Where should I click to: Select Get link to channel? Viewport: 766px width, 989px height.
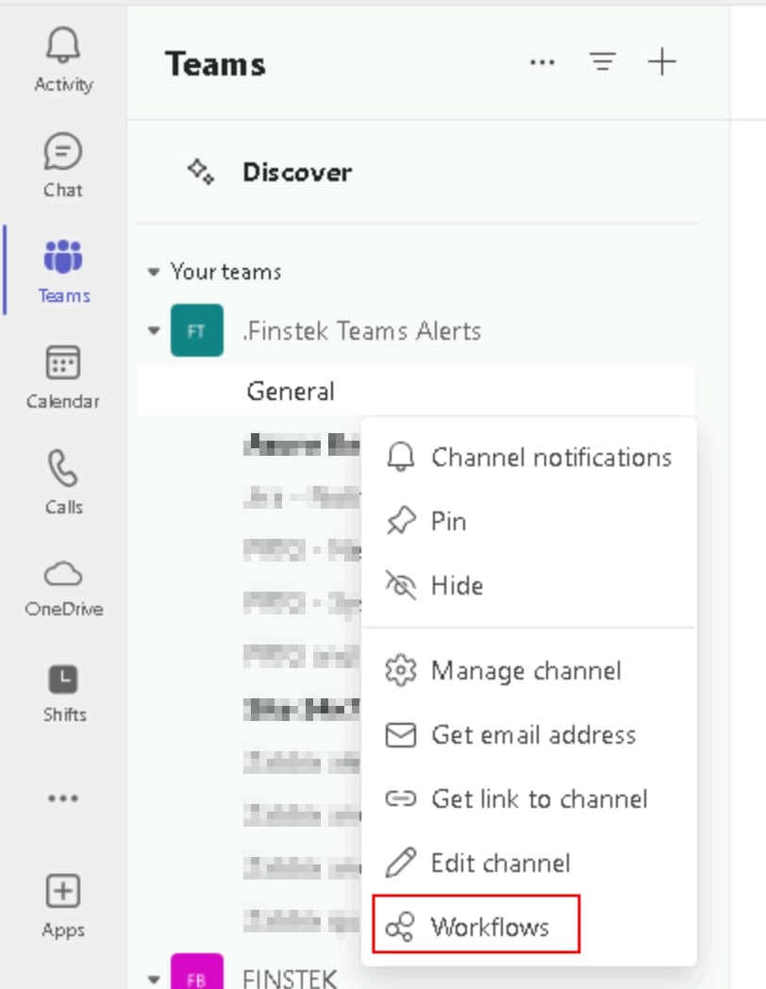coord(529,799)
